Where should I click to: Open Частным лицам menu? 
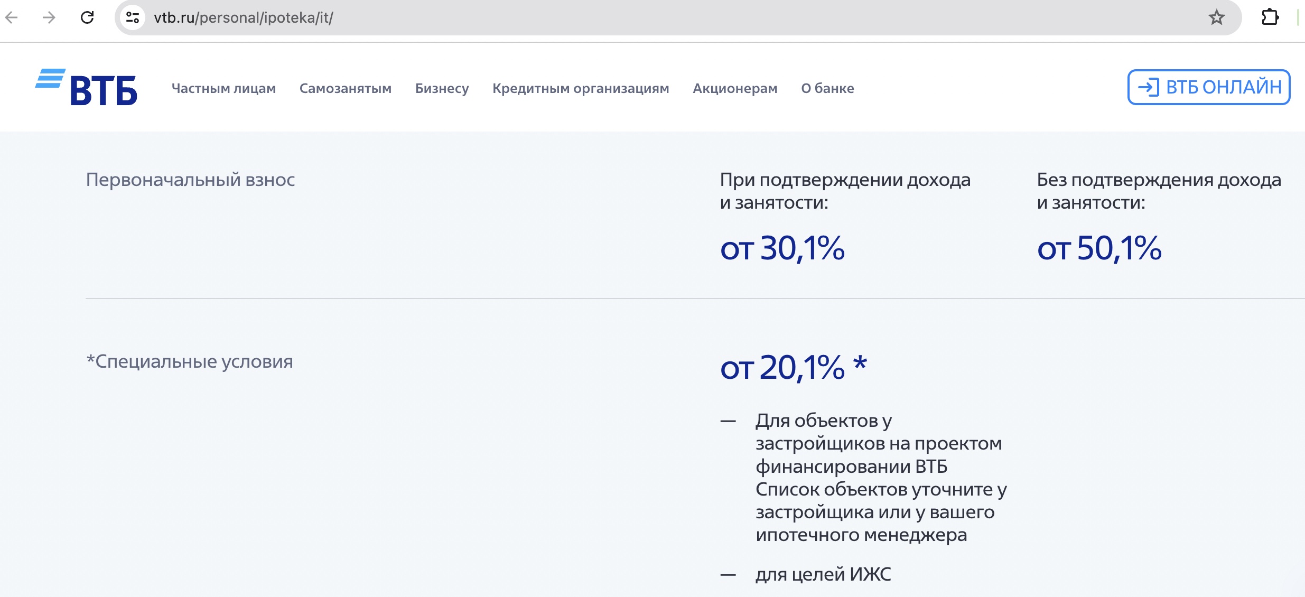click(x=223, y=88)
